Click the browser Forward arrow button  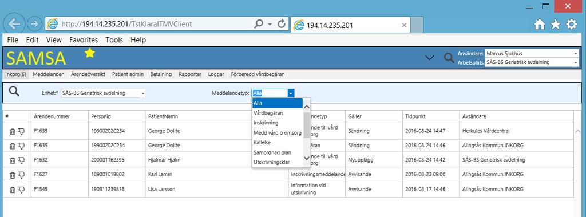(x=34, y=24)
